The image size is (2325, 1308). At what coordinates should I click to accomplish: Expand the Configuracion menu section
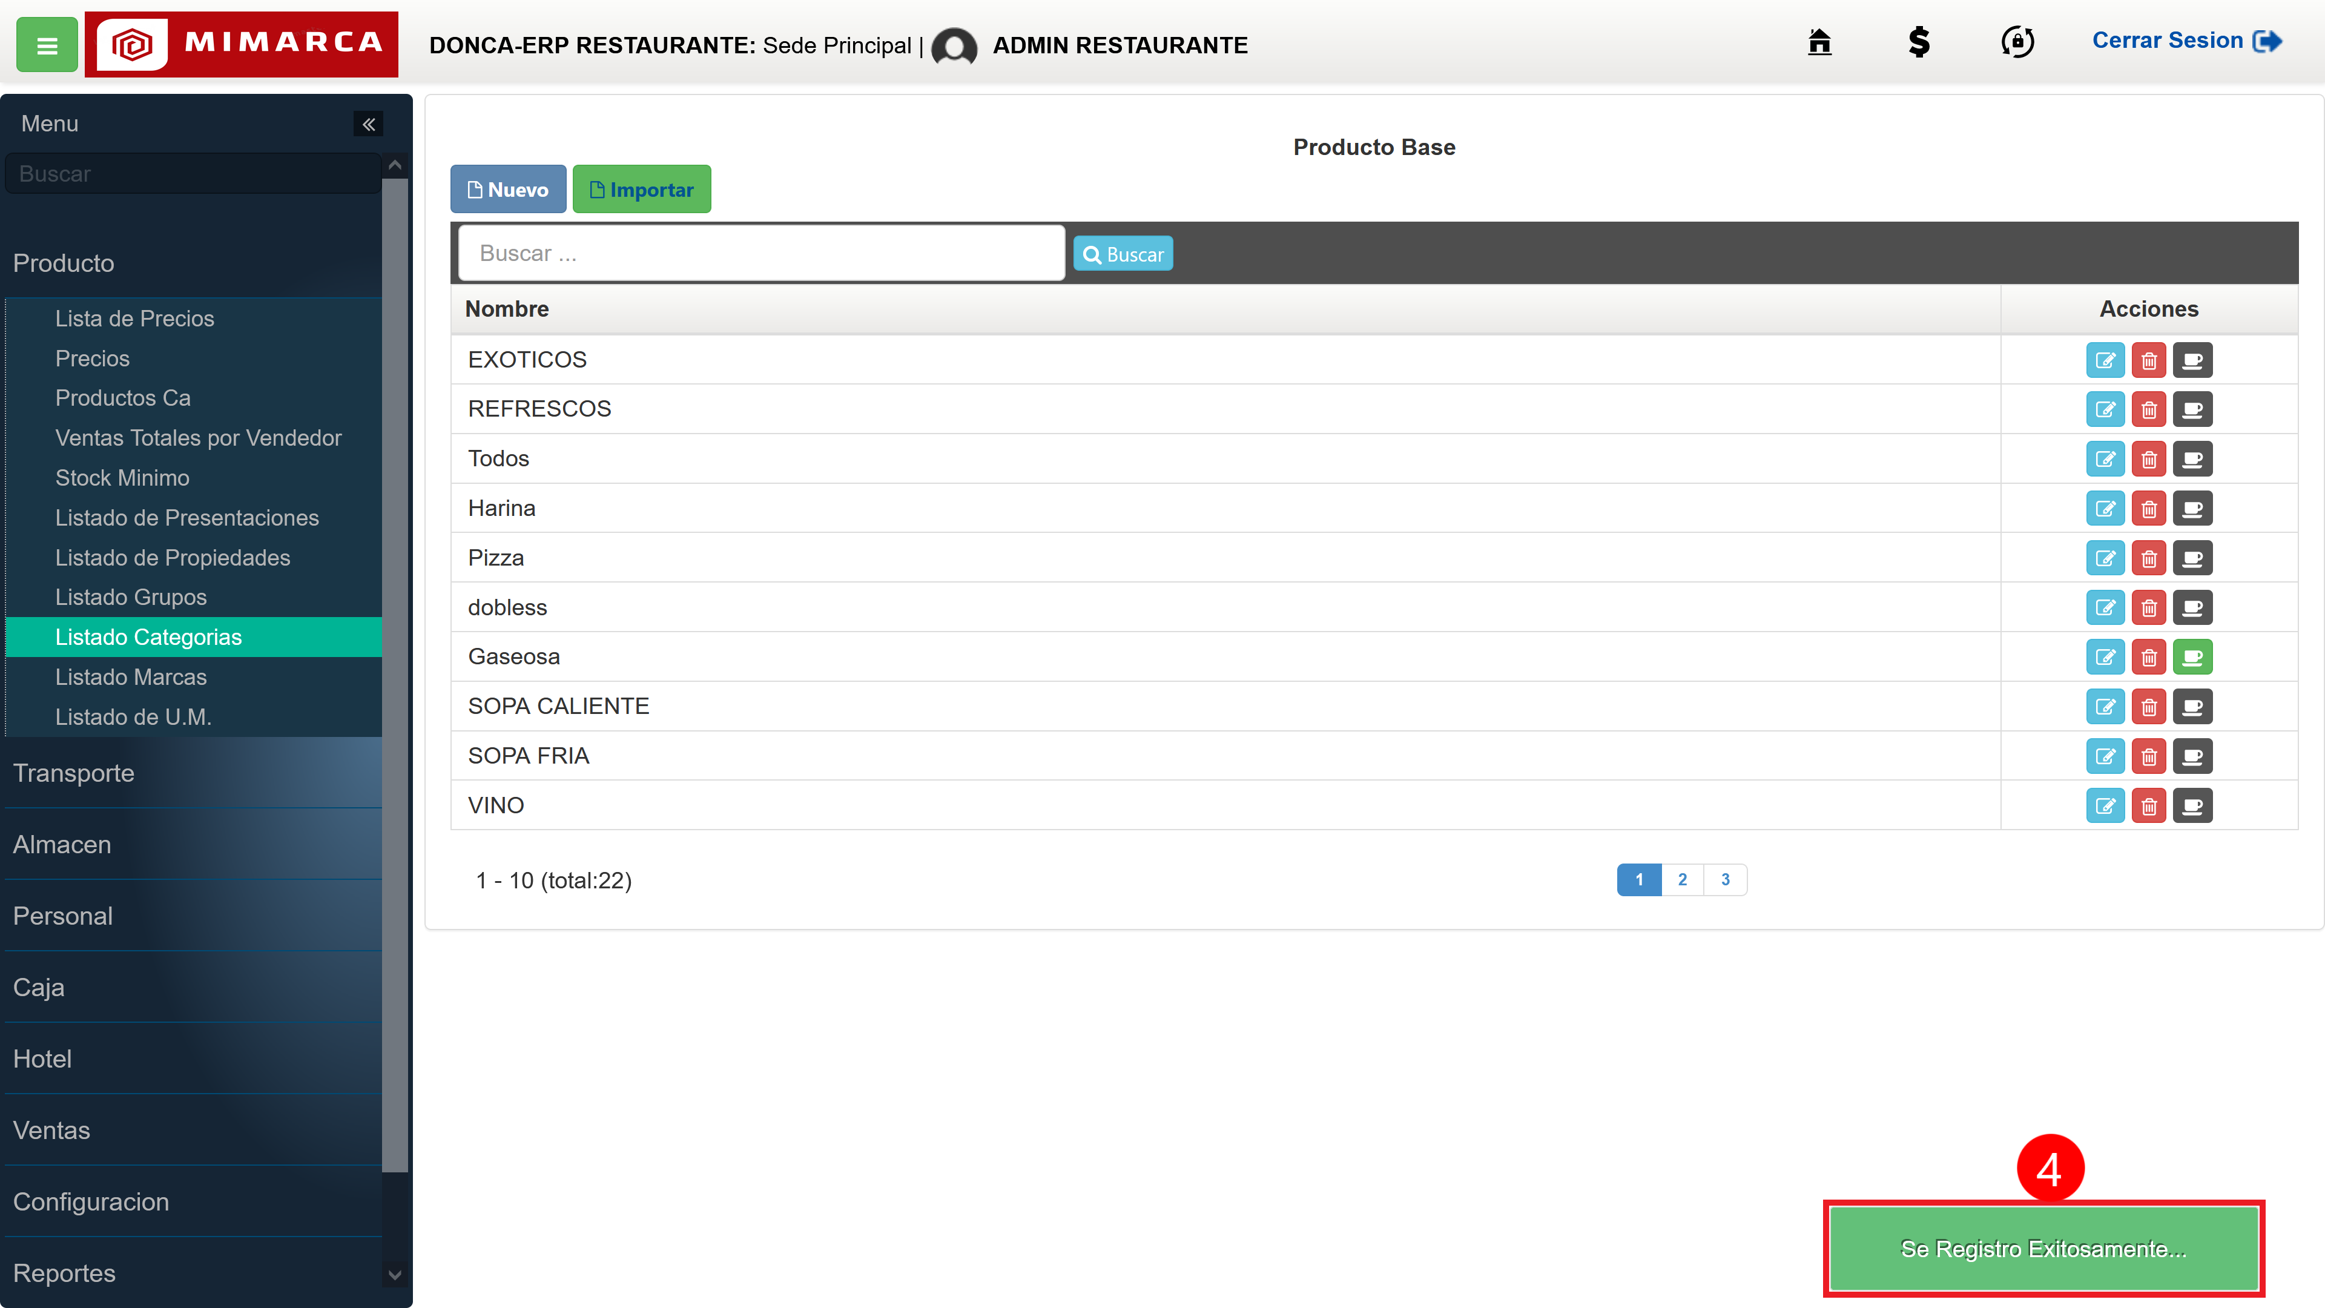pyautogui.click(x=193, y=1201)
